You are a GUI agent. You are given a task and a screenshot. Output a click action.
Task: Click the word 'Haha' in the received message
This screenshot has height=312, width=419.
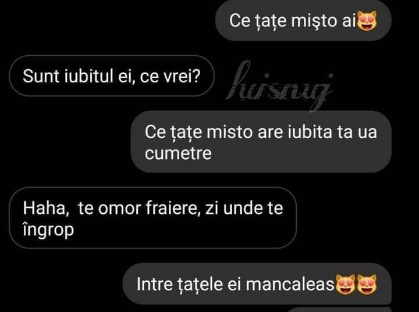coord(44,208)
